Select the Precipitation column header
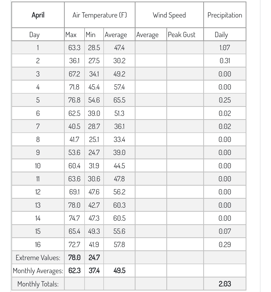Image resolution: width=271 pixels, height=292 pixels. click(x=225, y=15)
